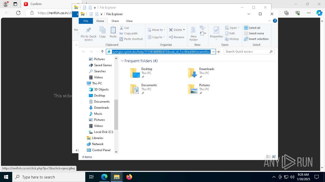This screenshot has width=325, height=182.
Task: Click the highlighted address bar URL
Action: (161, 52)
